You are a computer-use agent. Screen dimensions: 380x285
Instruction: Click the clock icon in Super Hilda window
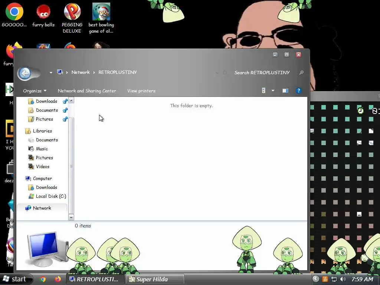click(361, 111)
